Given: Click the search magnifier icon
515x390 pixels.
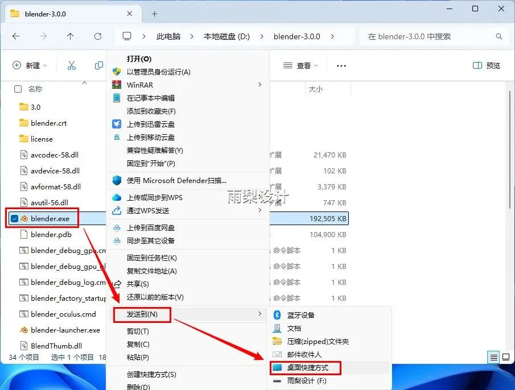Looking at the screenshot, I should click(x=499, y=36).
